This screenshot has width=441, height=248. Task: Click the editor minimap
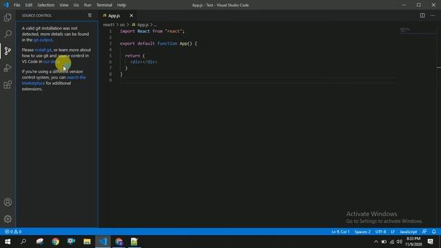[418, 30]
